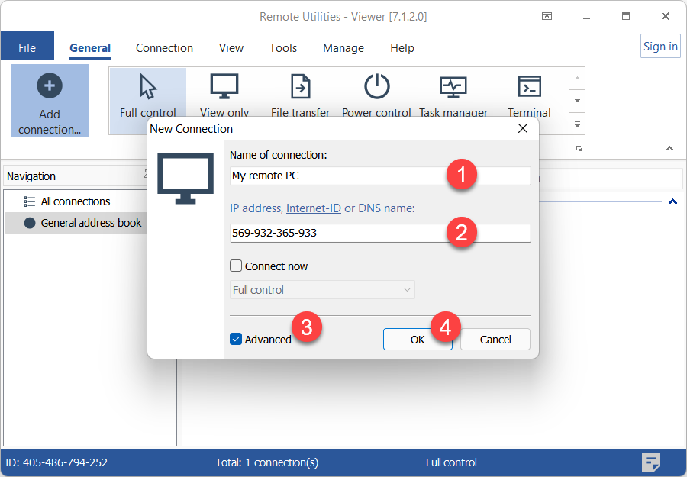
Task: Launch the Terminal mode icon
Action: click(x=529, y=87)
